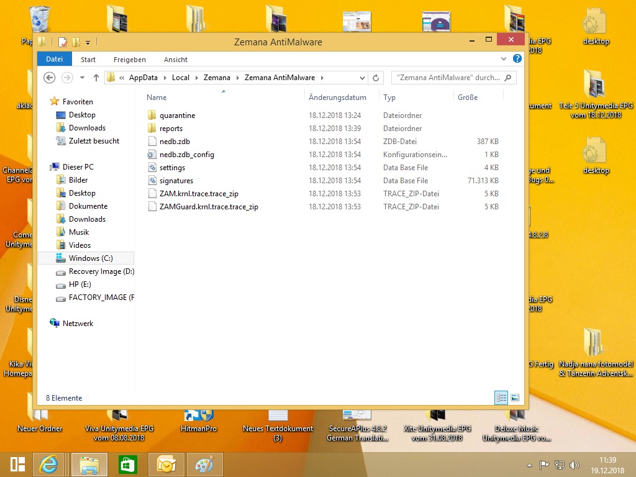Go up one folder level
Screen dimensions: 636x477
pyautogui.click(x=96, y=78)
